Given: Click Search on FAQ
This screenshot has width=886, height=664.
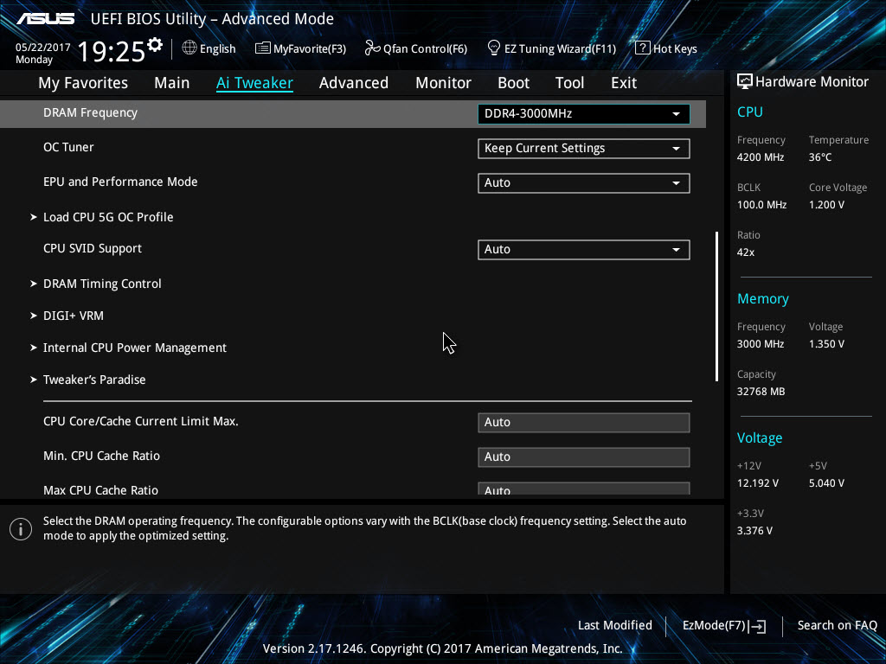Looking at the screenshot, I should [837, 625].
